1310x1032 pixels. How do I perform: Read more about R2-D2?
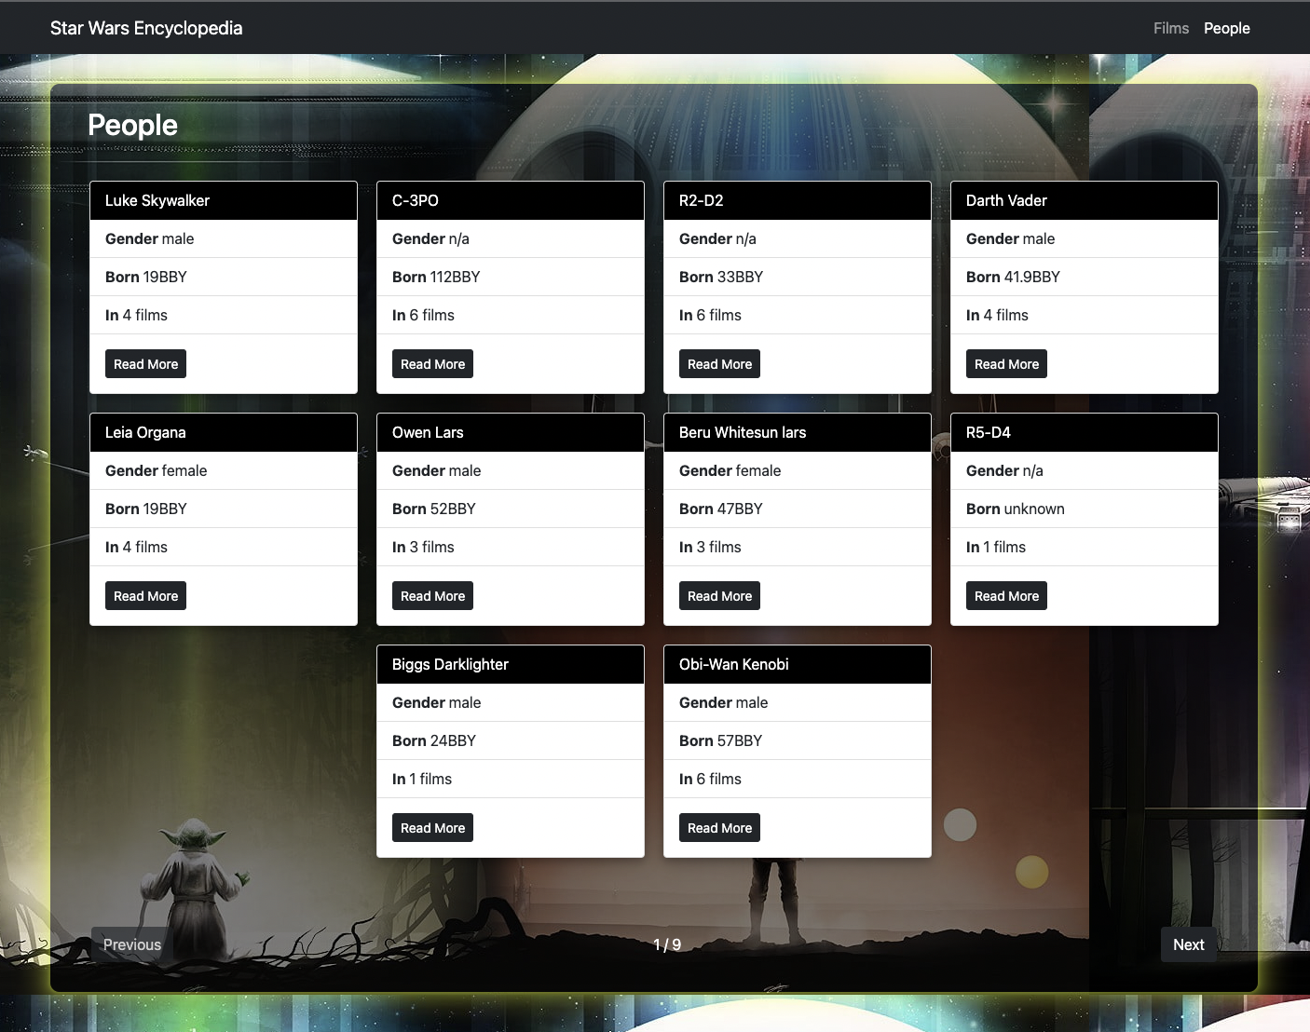[719, 364]
